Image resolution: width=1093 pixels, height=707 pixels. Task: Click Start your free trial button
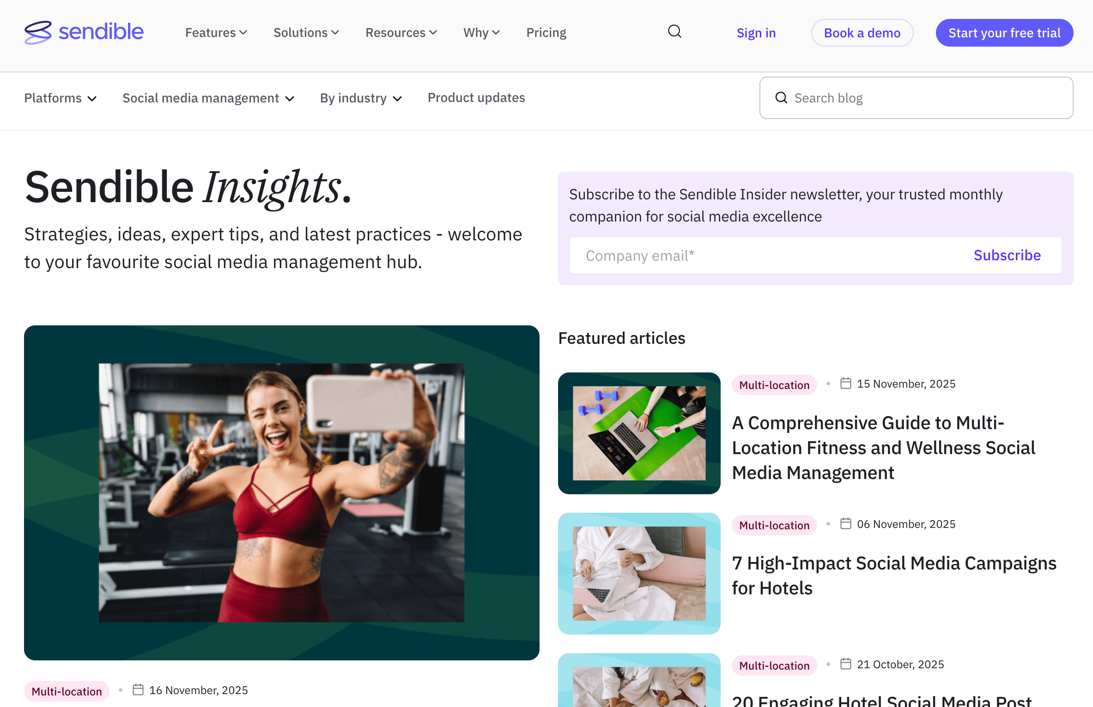pos(1004,33)
